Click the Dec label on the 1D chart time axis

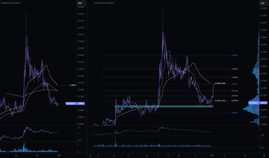point(37,155)
